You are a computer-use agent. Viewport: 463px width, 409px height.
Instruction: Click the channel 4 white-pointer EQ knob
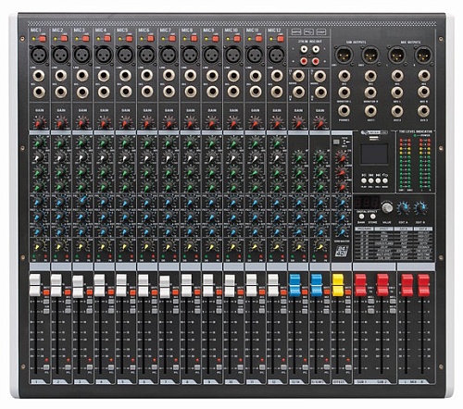point(104,157)
